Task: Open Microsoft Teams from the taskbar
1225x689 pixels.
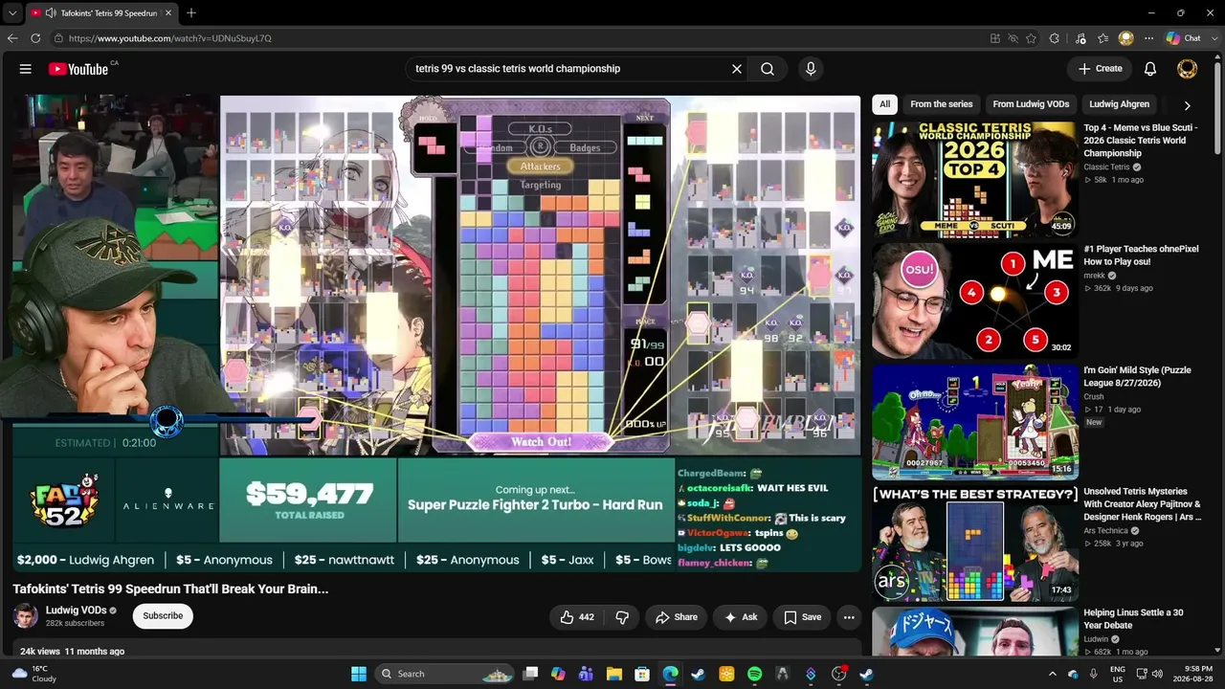Action: pyautogui.click(x=587, y=674)
